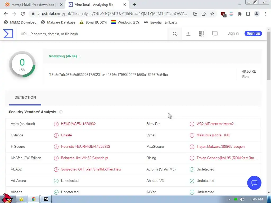The width and height of the screenshot is (271, 203).
Task: Toggle the browser side panel icon
Action: 248,14
